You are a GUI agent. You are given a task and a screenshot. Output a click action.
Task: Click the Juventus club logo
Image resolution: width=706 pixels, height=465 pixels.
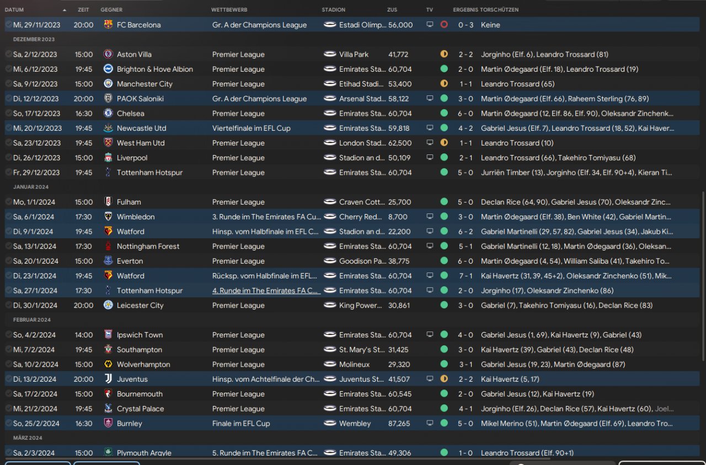click(108, 380)
